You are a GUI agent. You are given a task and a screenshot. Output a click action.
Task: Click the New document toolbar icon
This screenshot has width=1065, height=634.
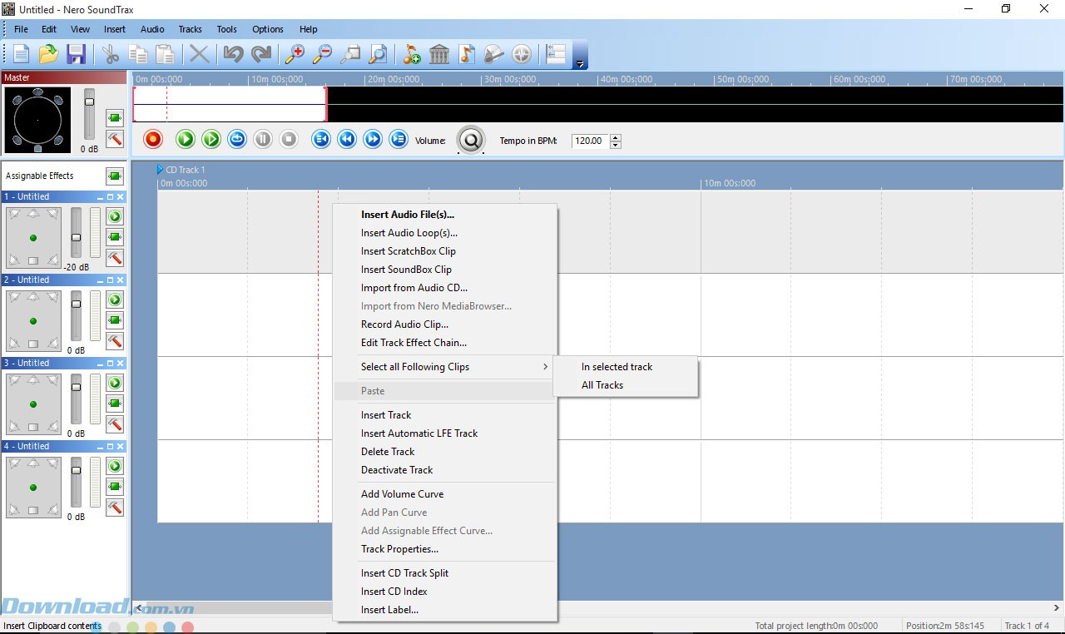pos(21,55)
